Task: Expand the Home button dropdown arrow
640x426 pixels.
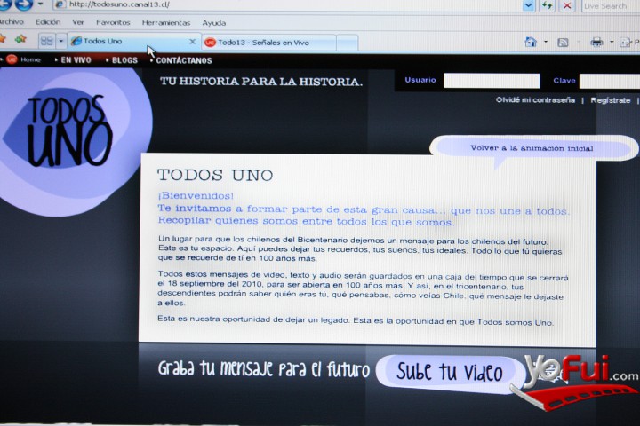Action: point(545,42)
